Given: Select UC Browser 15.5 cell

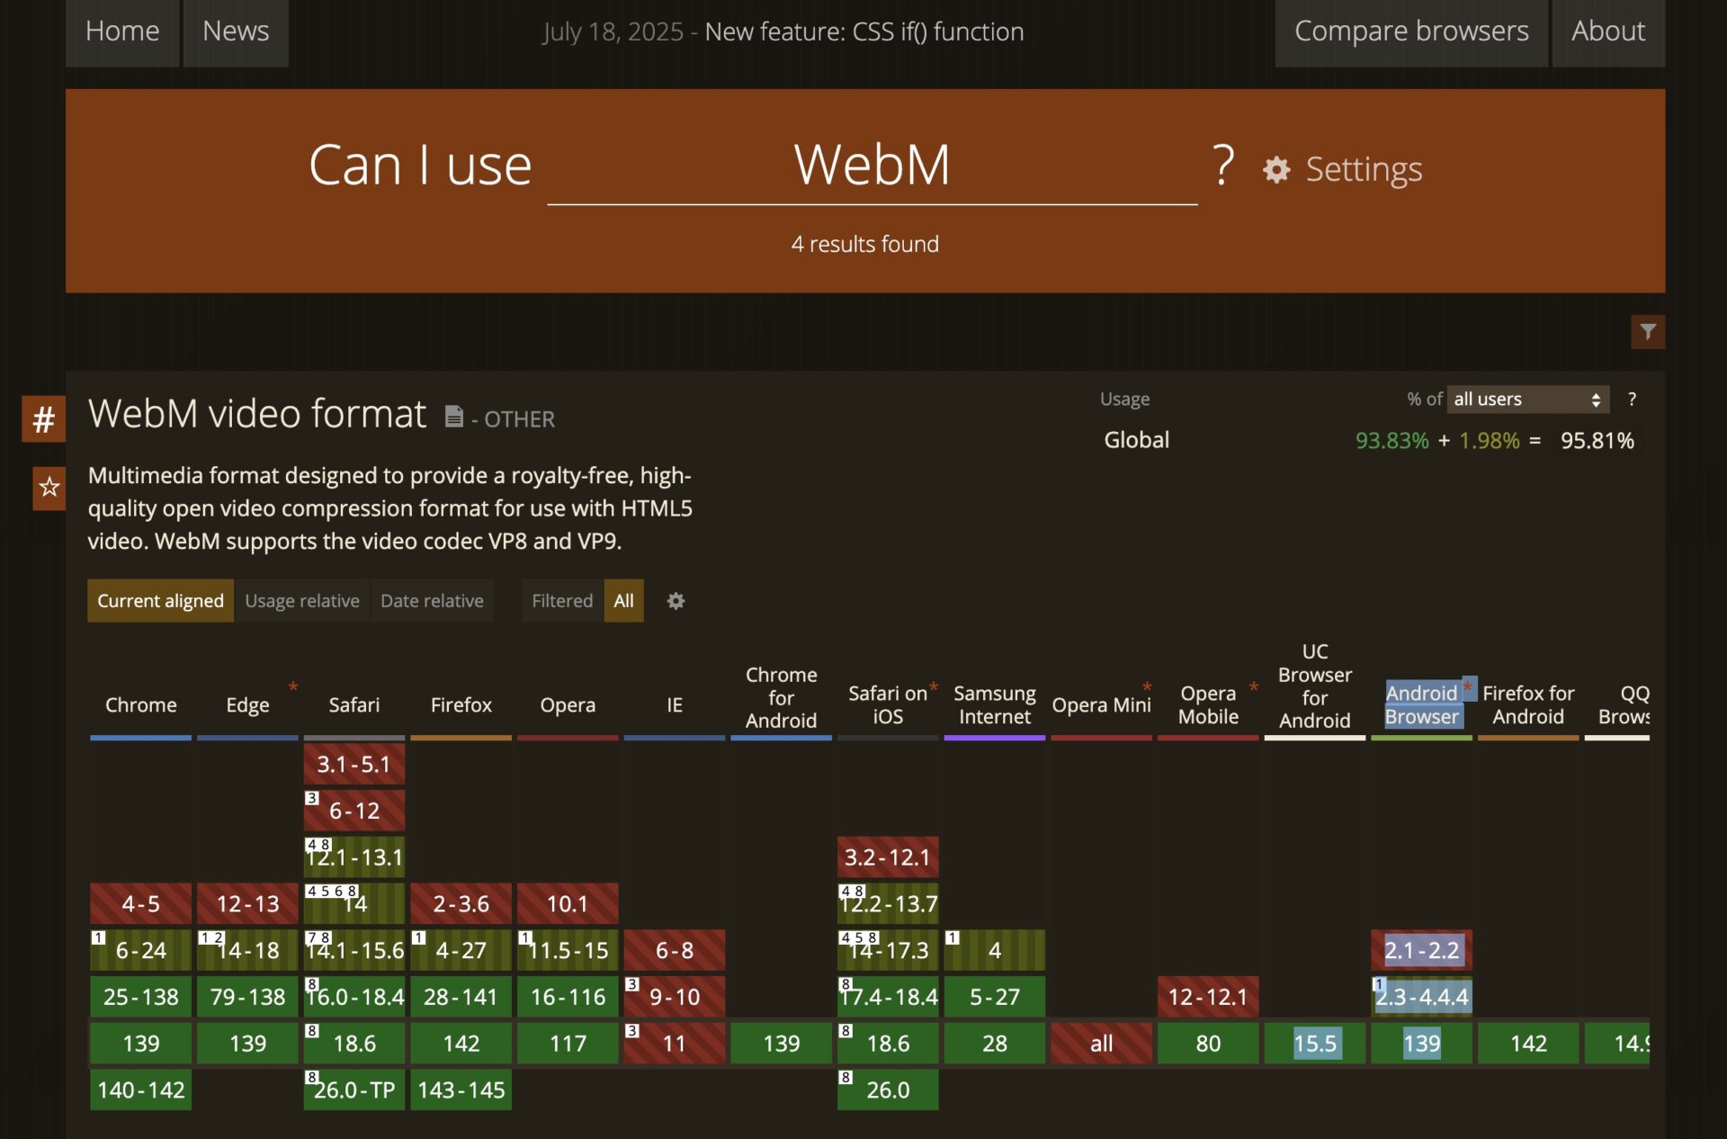Looking at the screenshot, I should click(x=1315, y=1044).
